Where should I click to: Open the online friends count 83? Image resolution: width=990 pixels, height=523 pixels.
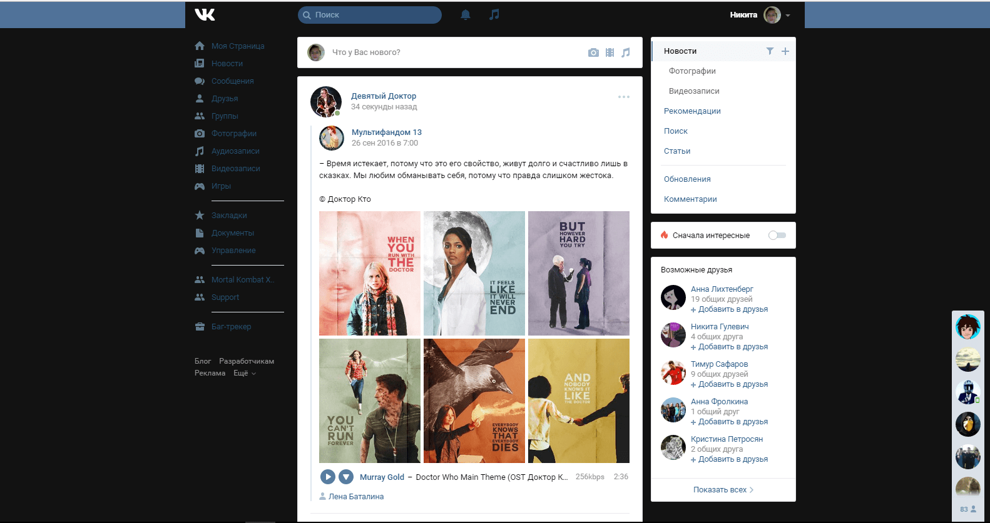968,509
